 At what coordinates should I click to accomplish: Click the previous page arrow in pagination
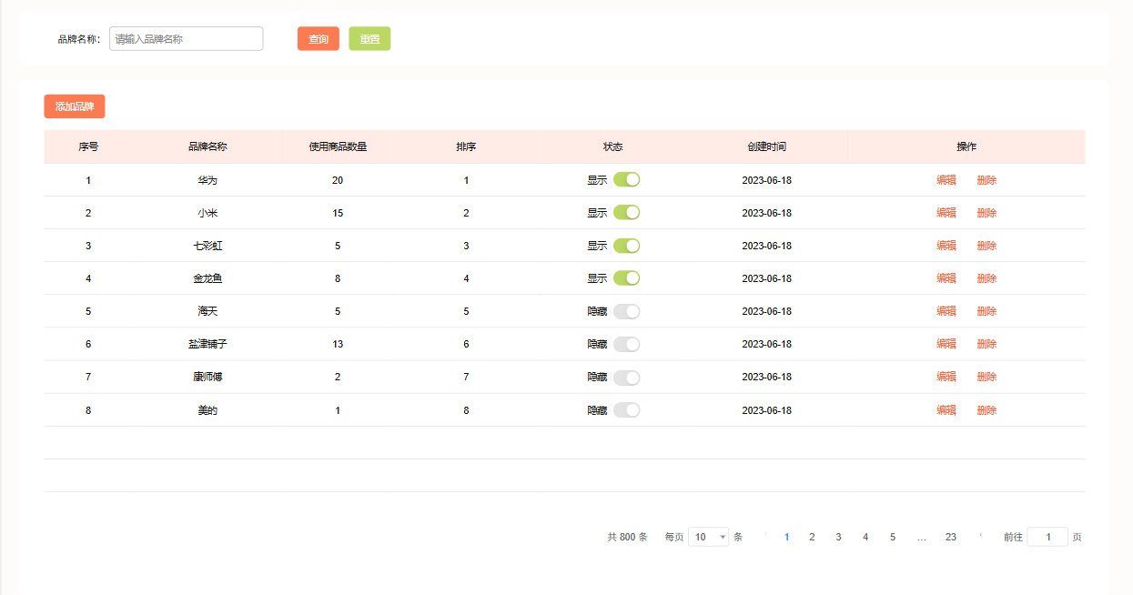click(765, 537)
